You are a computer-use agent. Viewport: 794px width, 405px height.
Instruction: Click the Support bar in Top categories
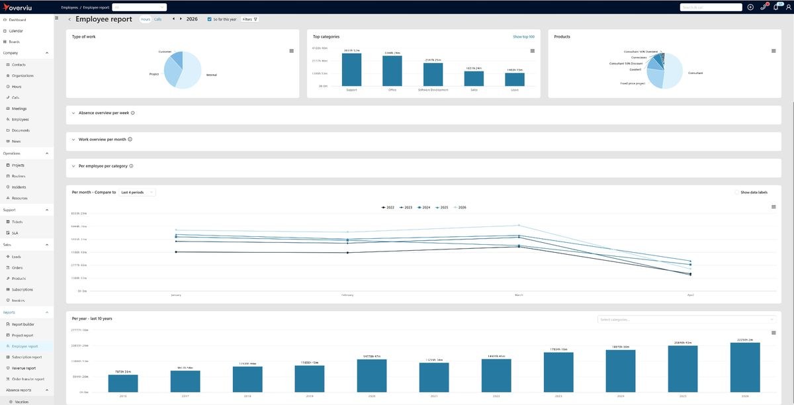351,69
